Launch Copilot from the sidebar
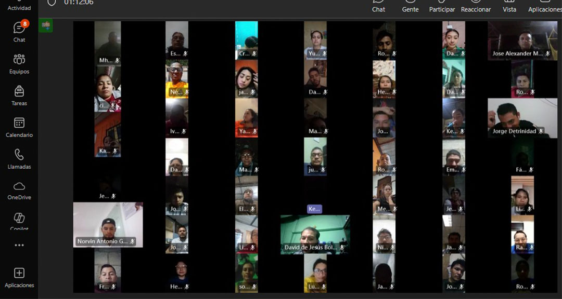 click(19, 221)
